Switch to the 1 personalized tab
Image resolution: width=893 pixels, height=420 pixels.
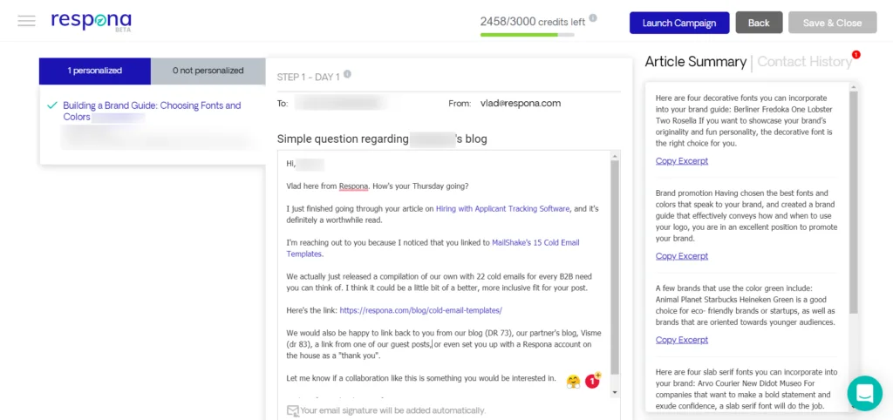[94, 71]
